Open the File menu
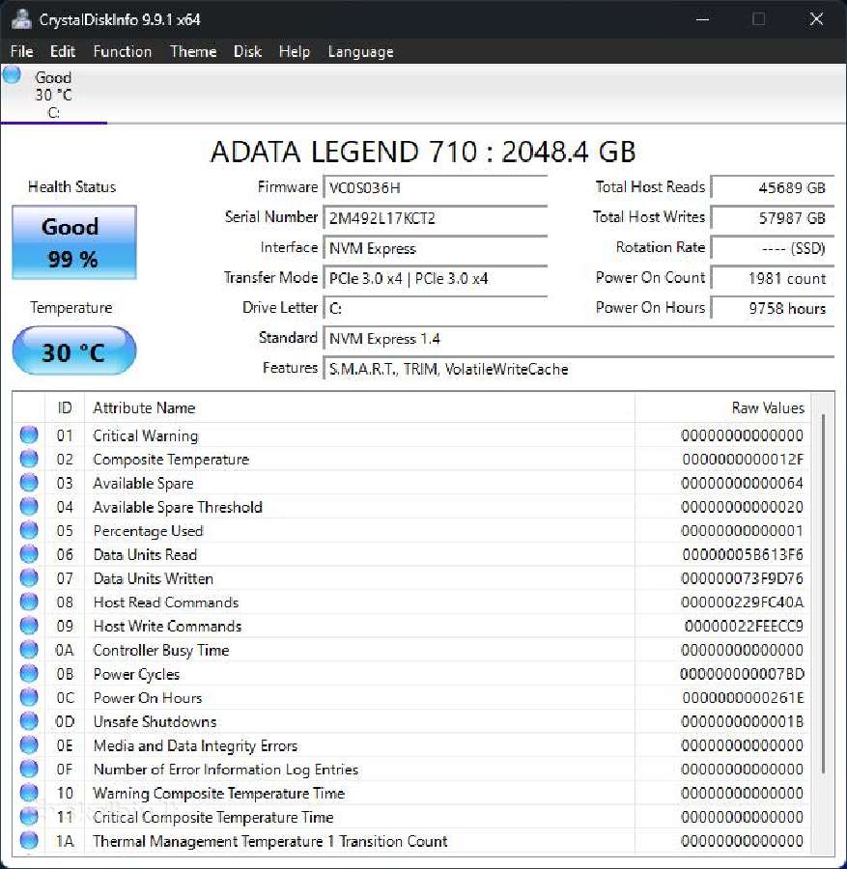 coord(21,51)
